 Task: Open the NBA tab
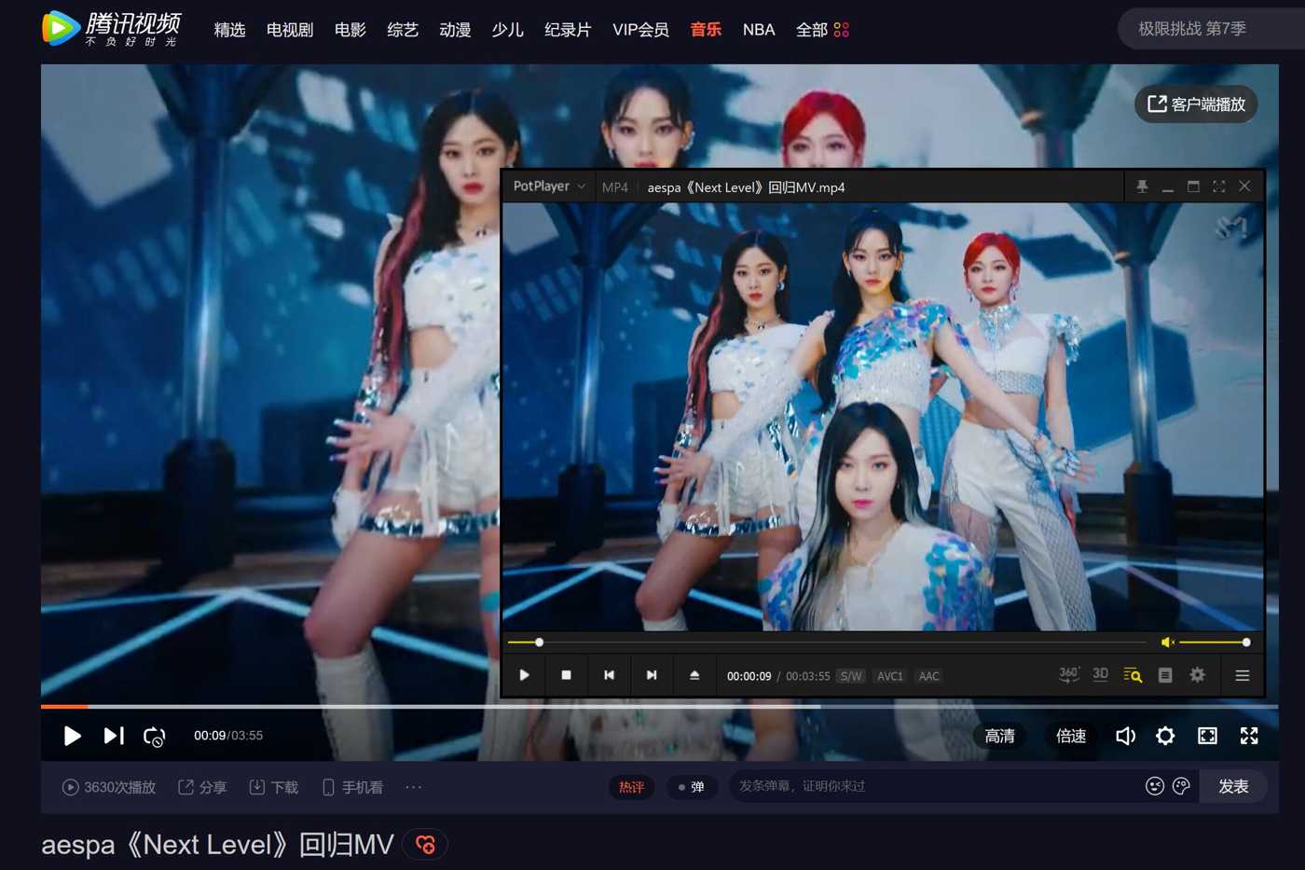pos(759,30)
